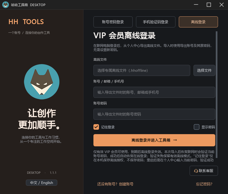The width and height of the screenshot is (228, 194).
Task: Toggle language with 中文 / English button
Action: point(42,183)
